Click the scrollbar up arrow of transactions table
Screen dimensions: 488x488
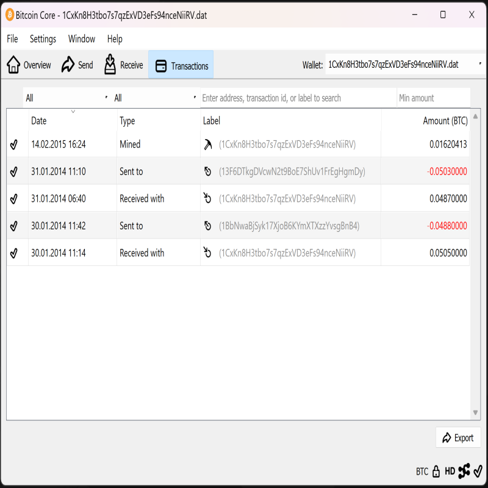coord(475,117)
